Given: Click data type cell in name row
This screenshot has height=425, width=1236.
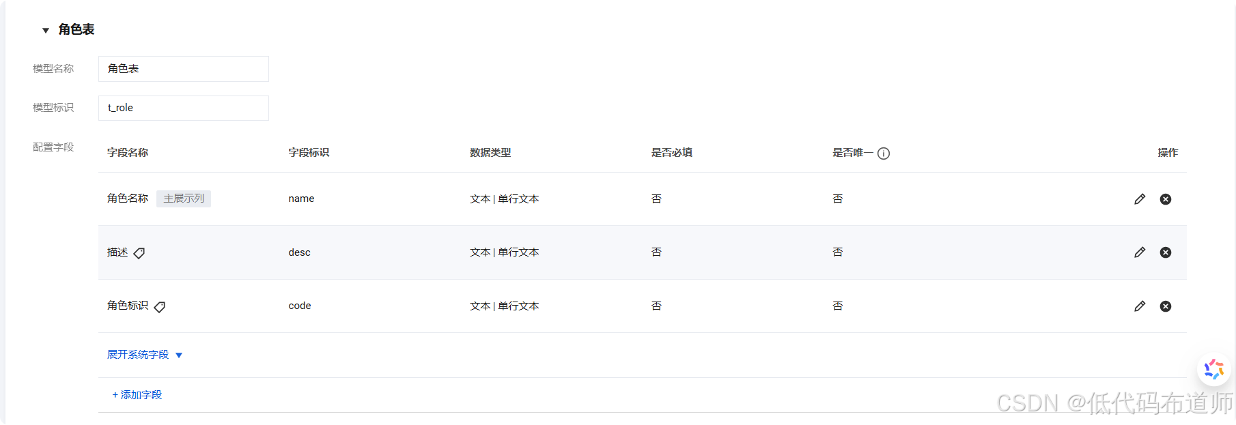Looking at the screenshot, I should [x=505, y=199].
